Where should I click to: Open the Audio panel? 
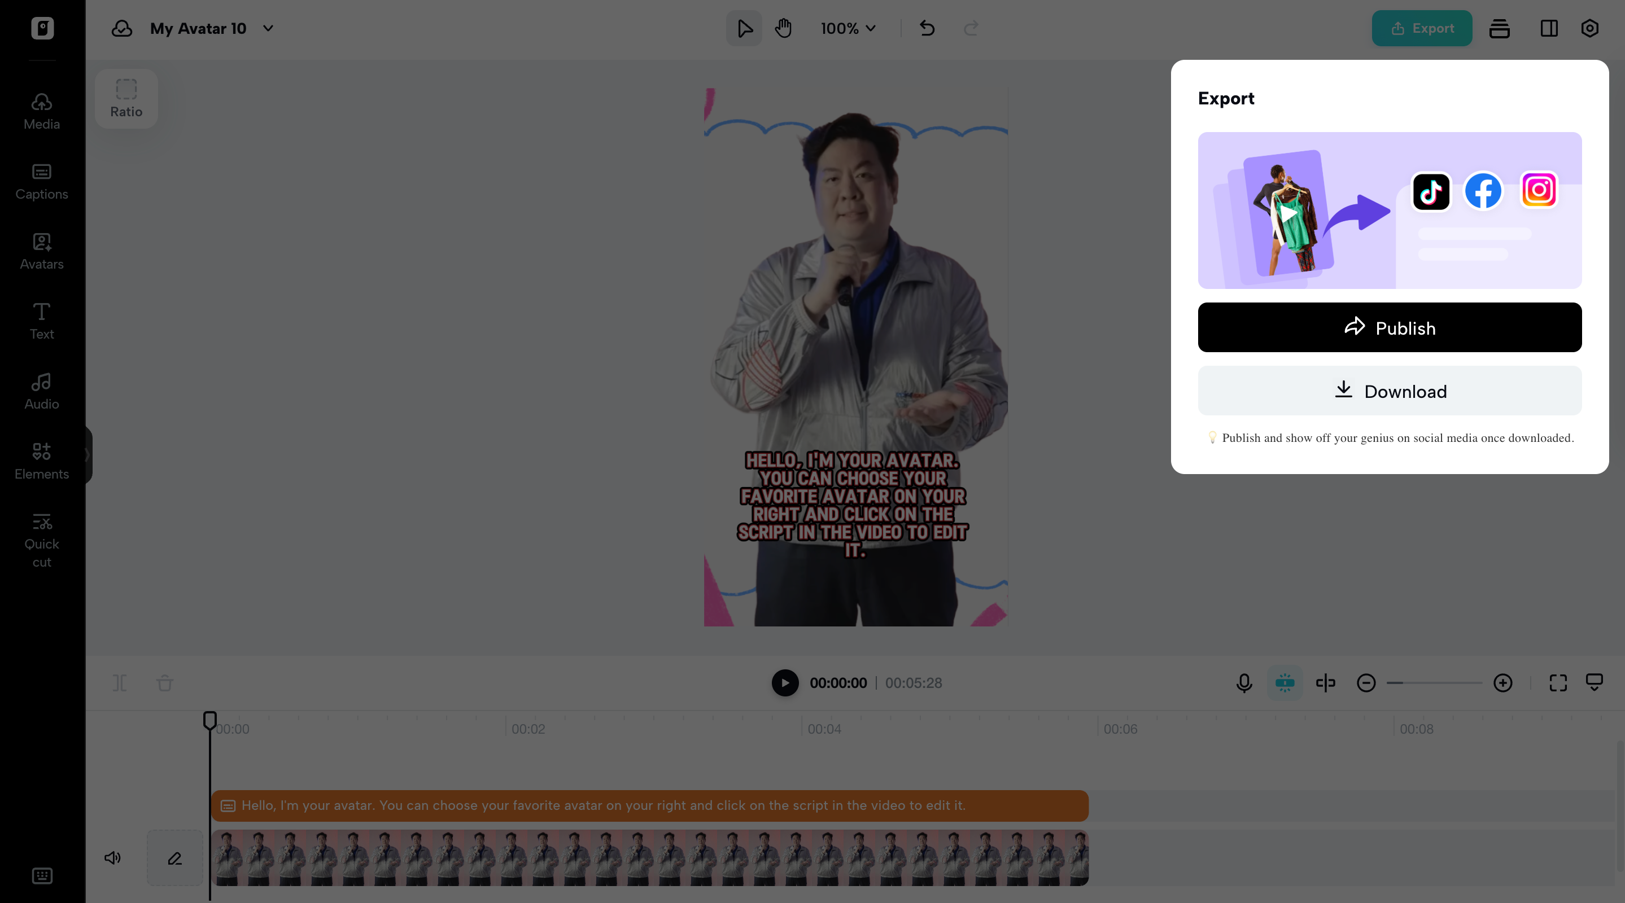click(x=41, y=391)
